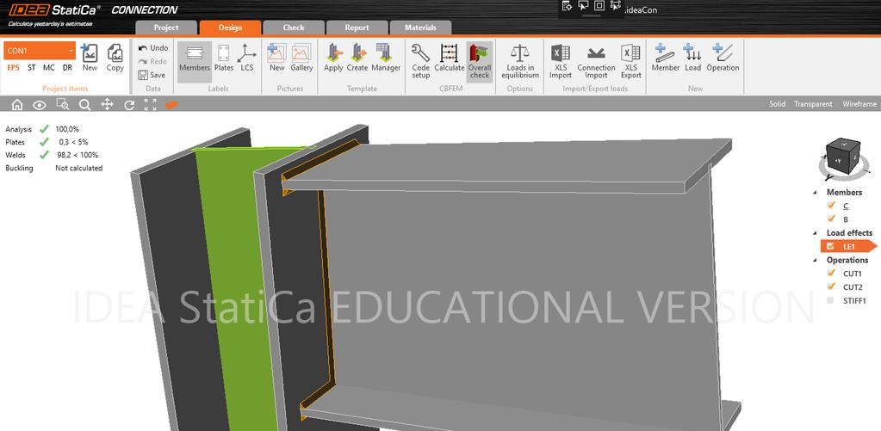Viewport: 881px width, 431px height.
Task: Switch to Transparent view mode
Action: (813, 104)
